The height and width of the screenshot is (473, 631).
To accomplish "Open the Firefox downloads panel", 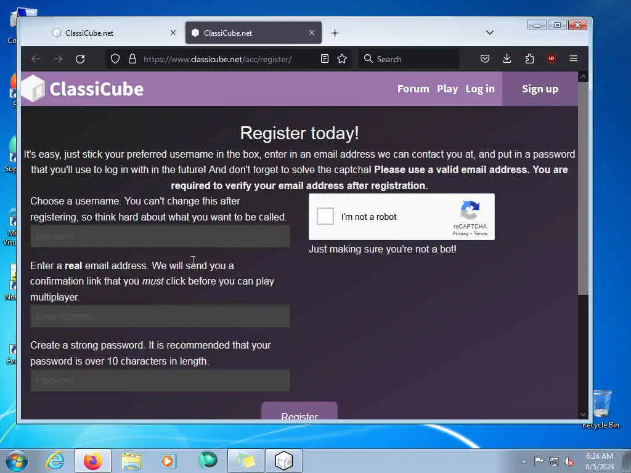I will click(x=507, y=59).
